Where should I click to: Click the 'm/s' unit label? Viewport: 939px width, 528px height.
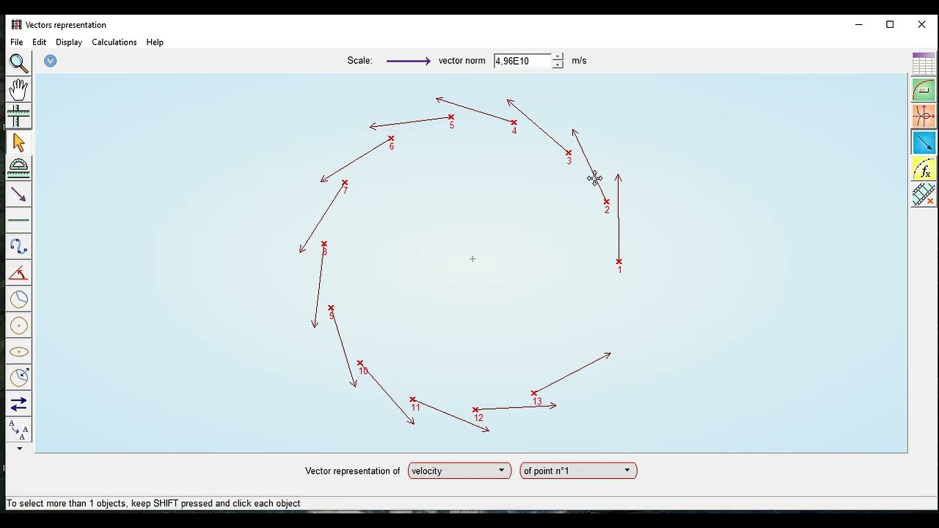tap(579, 61)
